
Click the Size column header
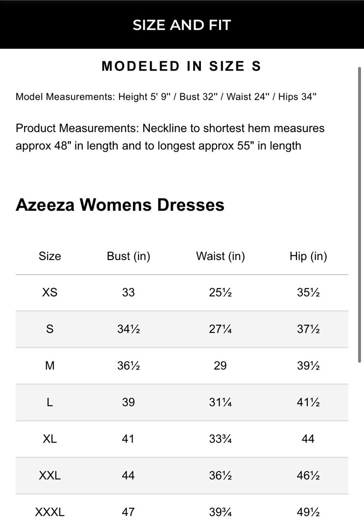pyautogui.click(x=50, y=256)
